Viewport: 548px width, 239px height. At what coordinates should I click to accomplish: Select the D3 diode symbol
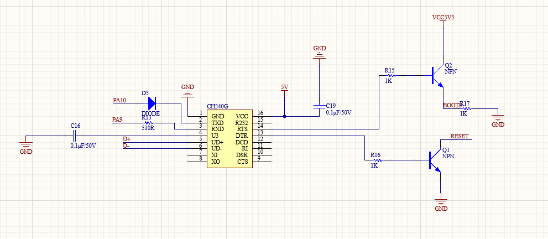tap(152, 103)
